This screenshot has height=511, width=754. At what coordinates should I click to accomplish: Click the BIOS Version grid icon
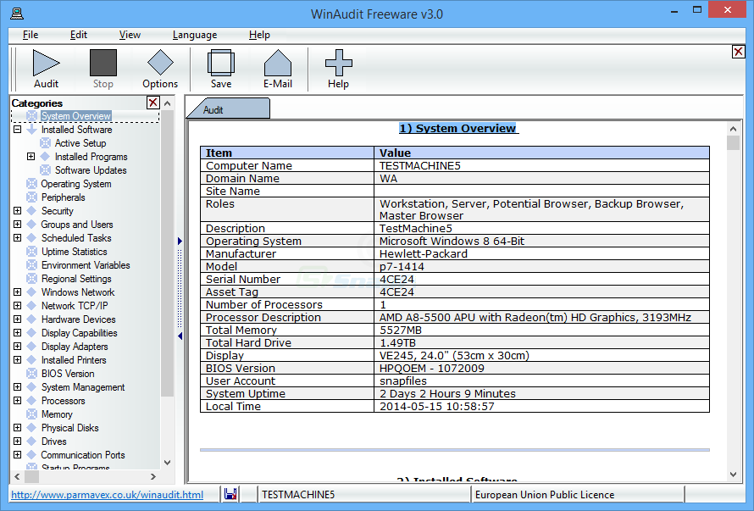tap(31, 373)
